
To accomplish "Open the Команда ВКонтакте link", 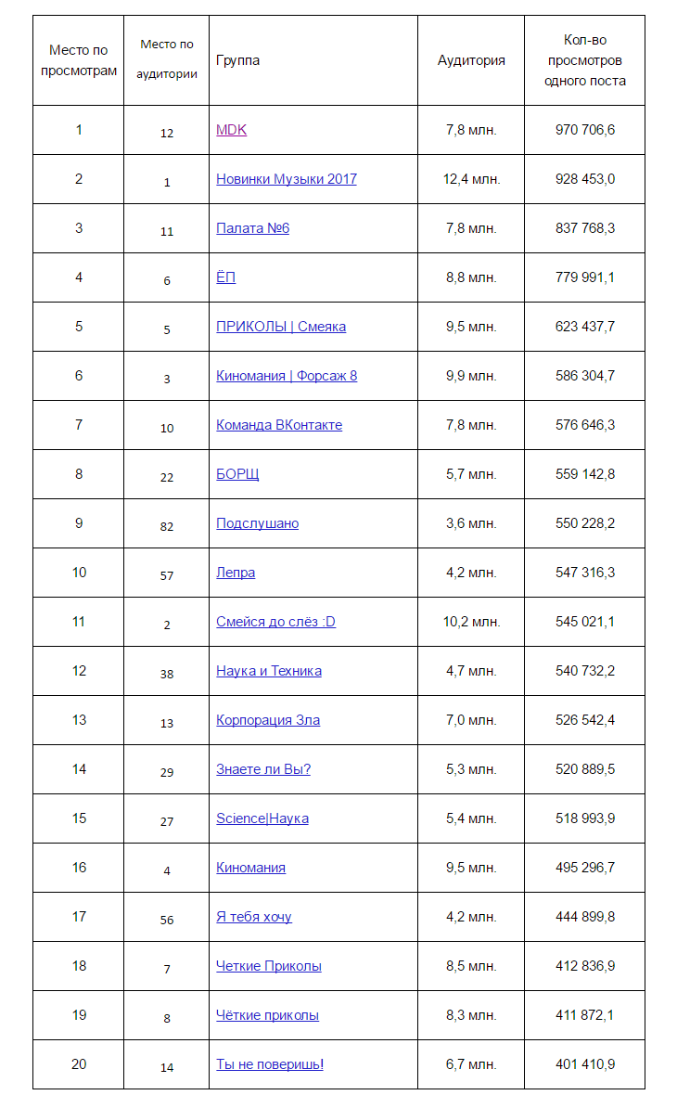I will [279, 425].
